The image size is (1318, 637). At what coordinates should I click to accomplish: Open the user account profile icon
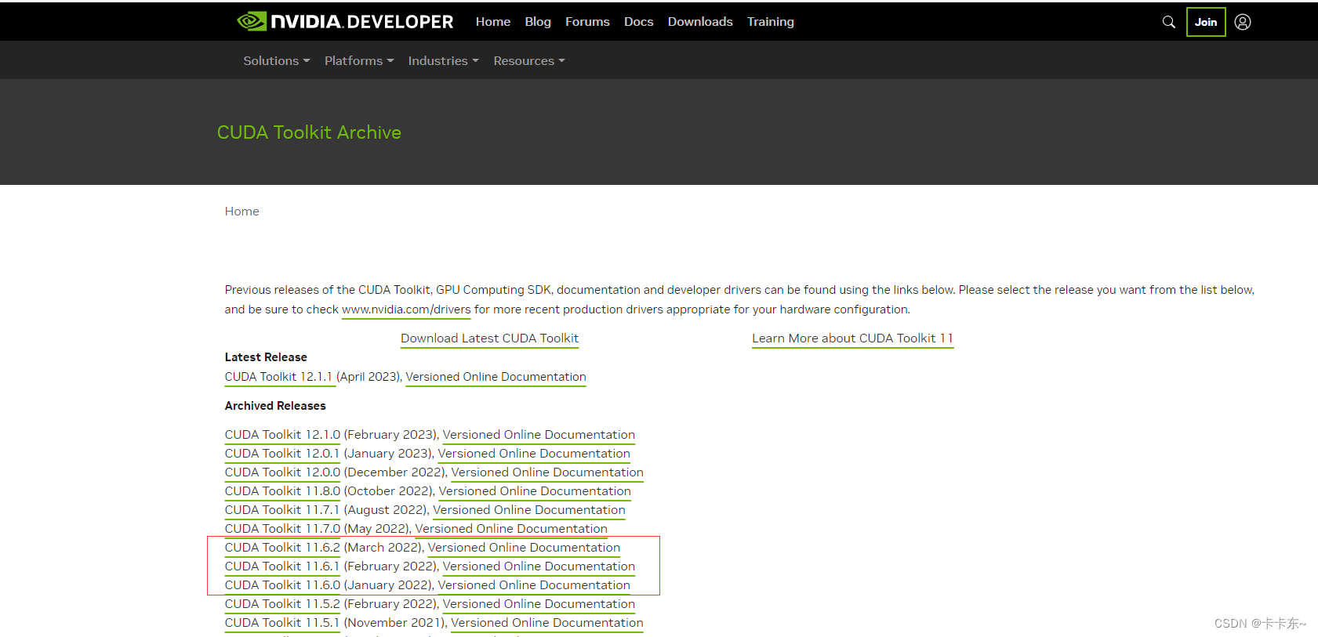tap(1243, 22)
